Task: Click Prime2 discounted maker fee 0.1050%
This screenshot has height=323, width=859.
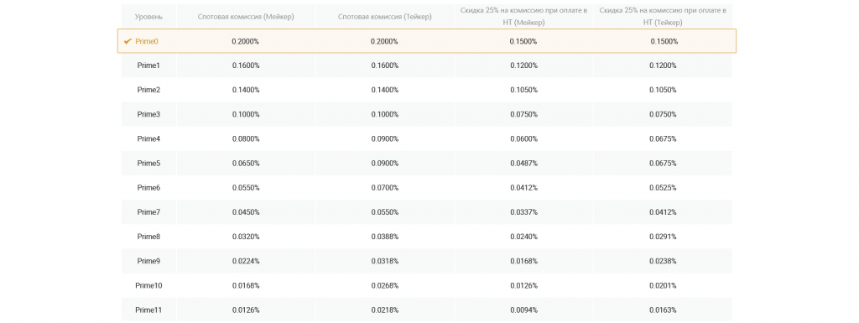Action: coord(523,90)
